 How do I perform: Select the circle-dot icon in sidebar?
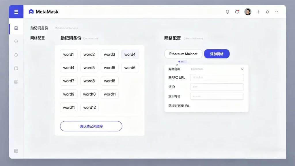coord(16,41)
